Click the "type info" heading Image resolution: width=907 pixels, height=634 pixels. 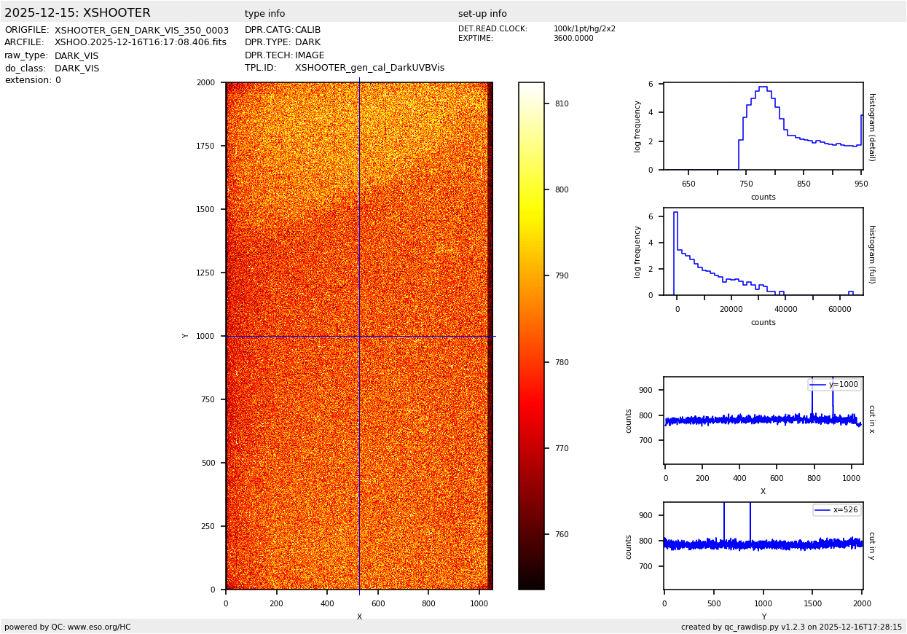tap(264, 14)
